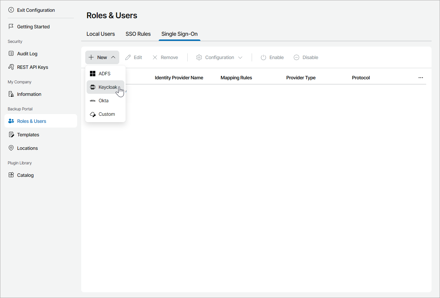Open REST API Keys key icon

(11, 67)
